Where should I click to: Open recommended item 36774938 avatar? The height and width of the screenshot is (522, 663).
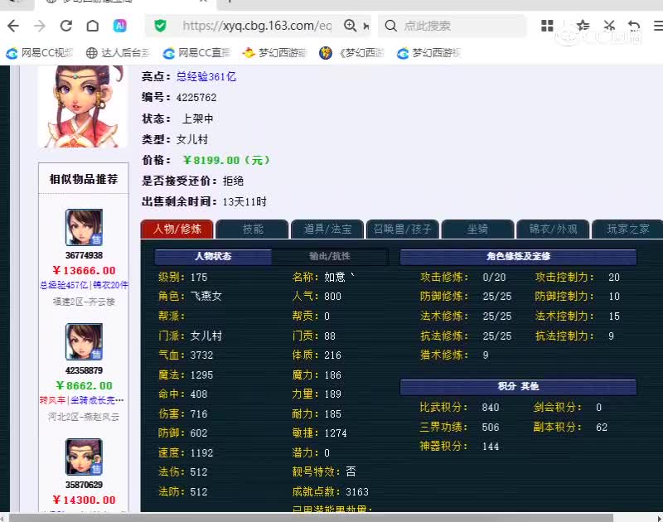pyautogui.click(x=84, y=227)
